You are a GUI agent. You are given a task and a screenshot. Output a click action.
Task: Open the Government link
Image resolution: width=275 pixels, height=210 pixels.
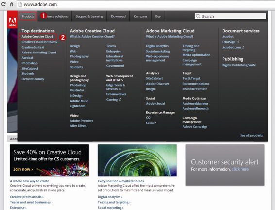click(115, 66)
